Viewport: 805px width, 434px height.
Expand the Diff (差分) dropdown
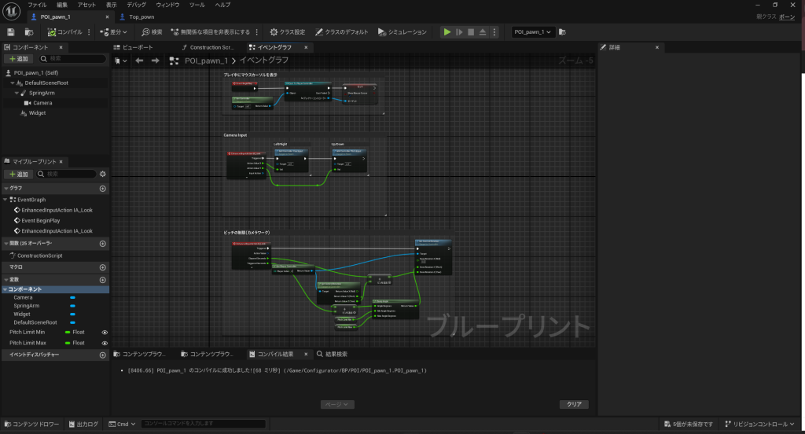pyautogui.click(x=118, y=32)
